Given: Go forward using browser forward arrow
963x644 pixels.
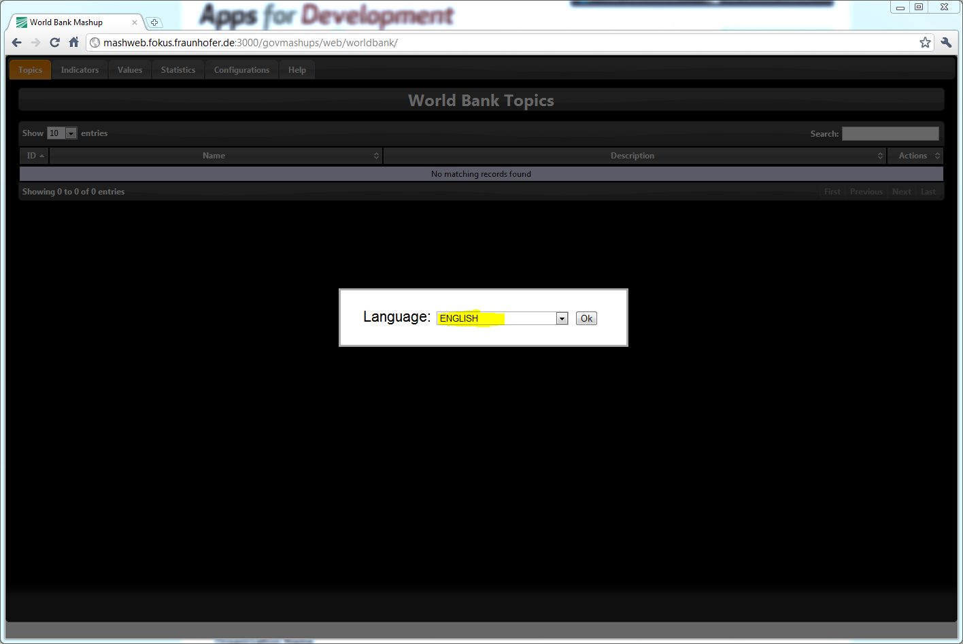Looking at the screenshot, I should click(36, 43).
